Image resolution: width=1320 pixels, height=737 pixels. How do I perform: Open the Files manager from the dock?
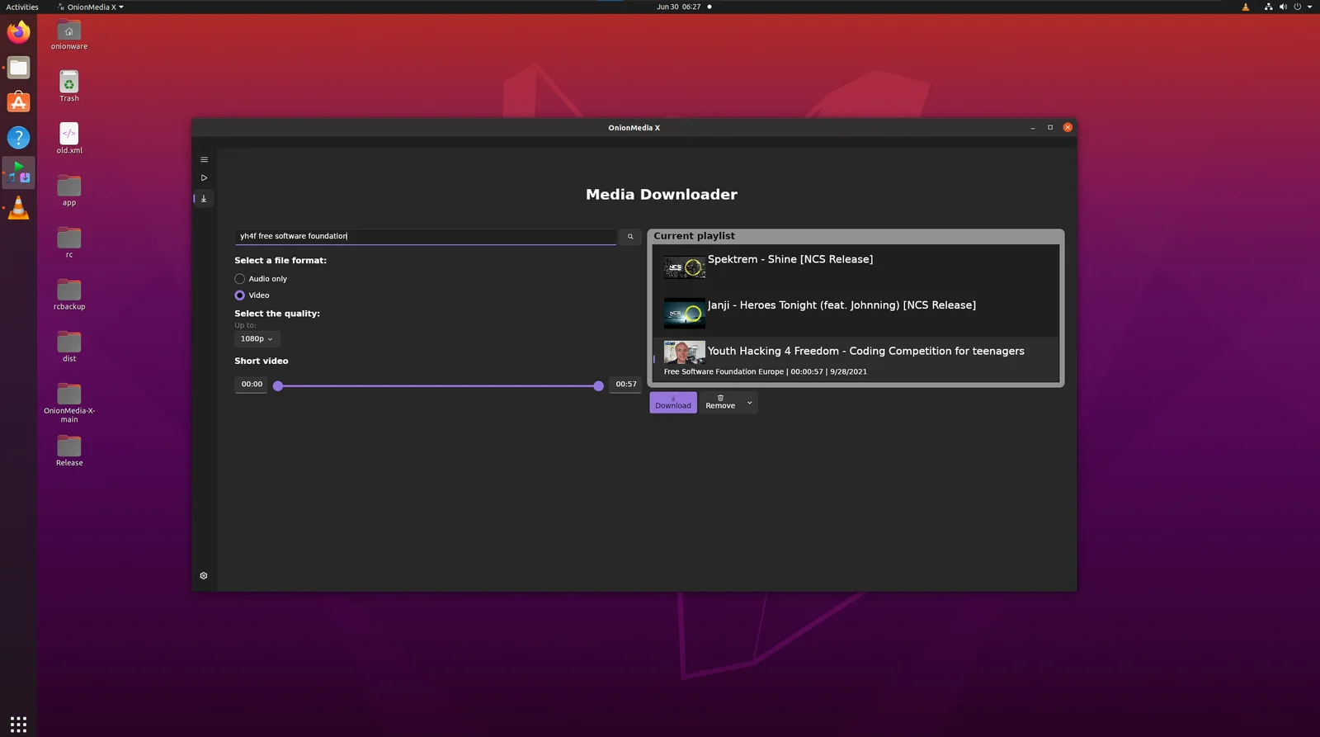[18, 68]
